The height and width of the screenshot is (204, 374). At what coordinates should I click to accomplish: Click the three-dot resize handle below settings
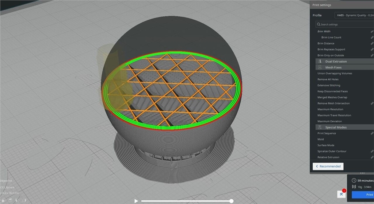362,173
